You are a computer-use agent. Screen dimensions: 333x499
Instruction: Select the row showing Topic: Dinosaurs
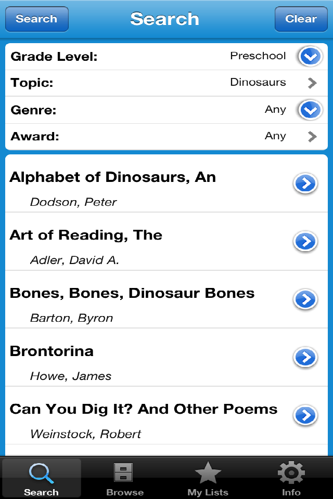[x=156, y=83]
